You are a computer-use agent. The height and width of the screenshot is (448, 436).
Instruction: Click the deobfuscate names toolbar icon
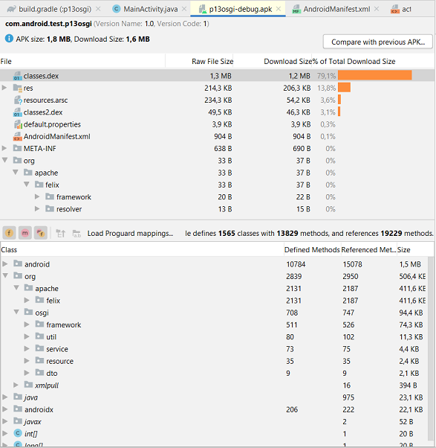[77, 234]
